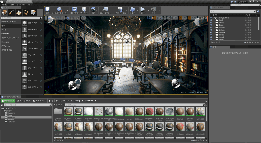Toggle rotation snapping in the viewport toolbar

[180, 18]
